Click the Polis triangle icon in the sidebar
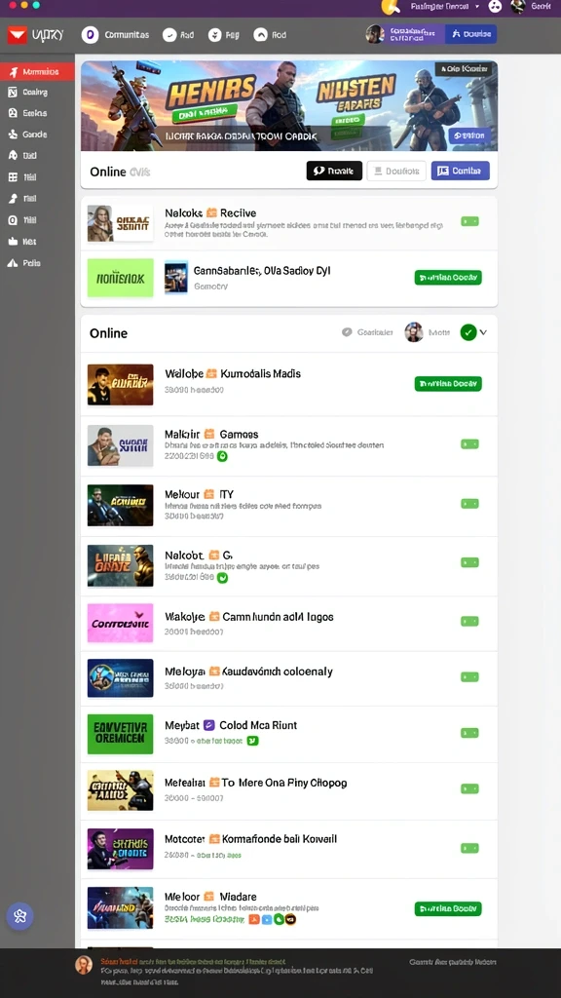Screen dimensions: 561x998 (x=12, y=263)
